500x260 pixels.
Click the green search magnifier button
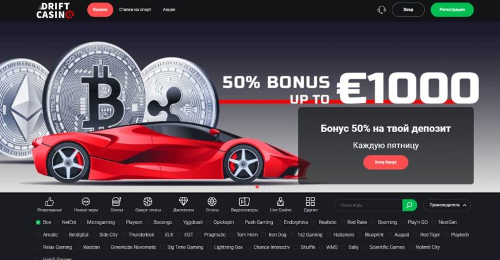point(409,205)
